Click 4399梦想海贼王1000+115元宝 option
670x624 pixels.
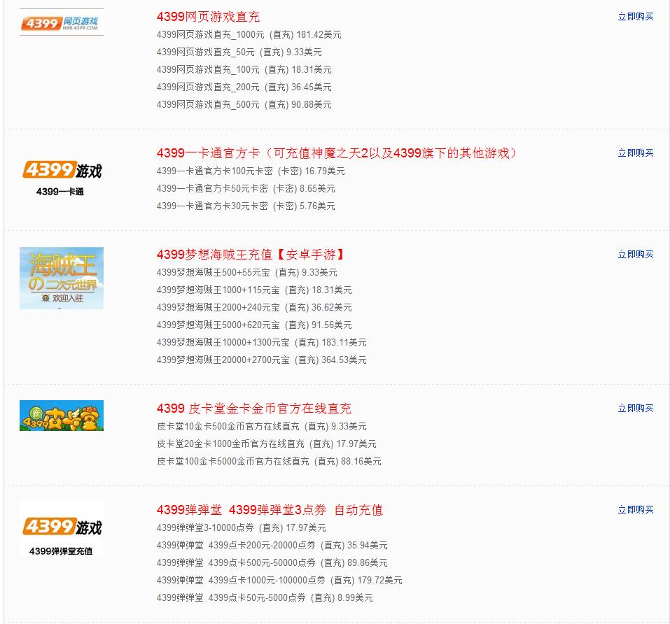pyautogui.click(x=254, y=290)
